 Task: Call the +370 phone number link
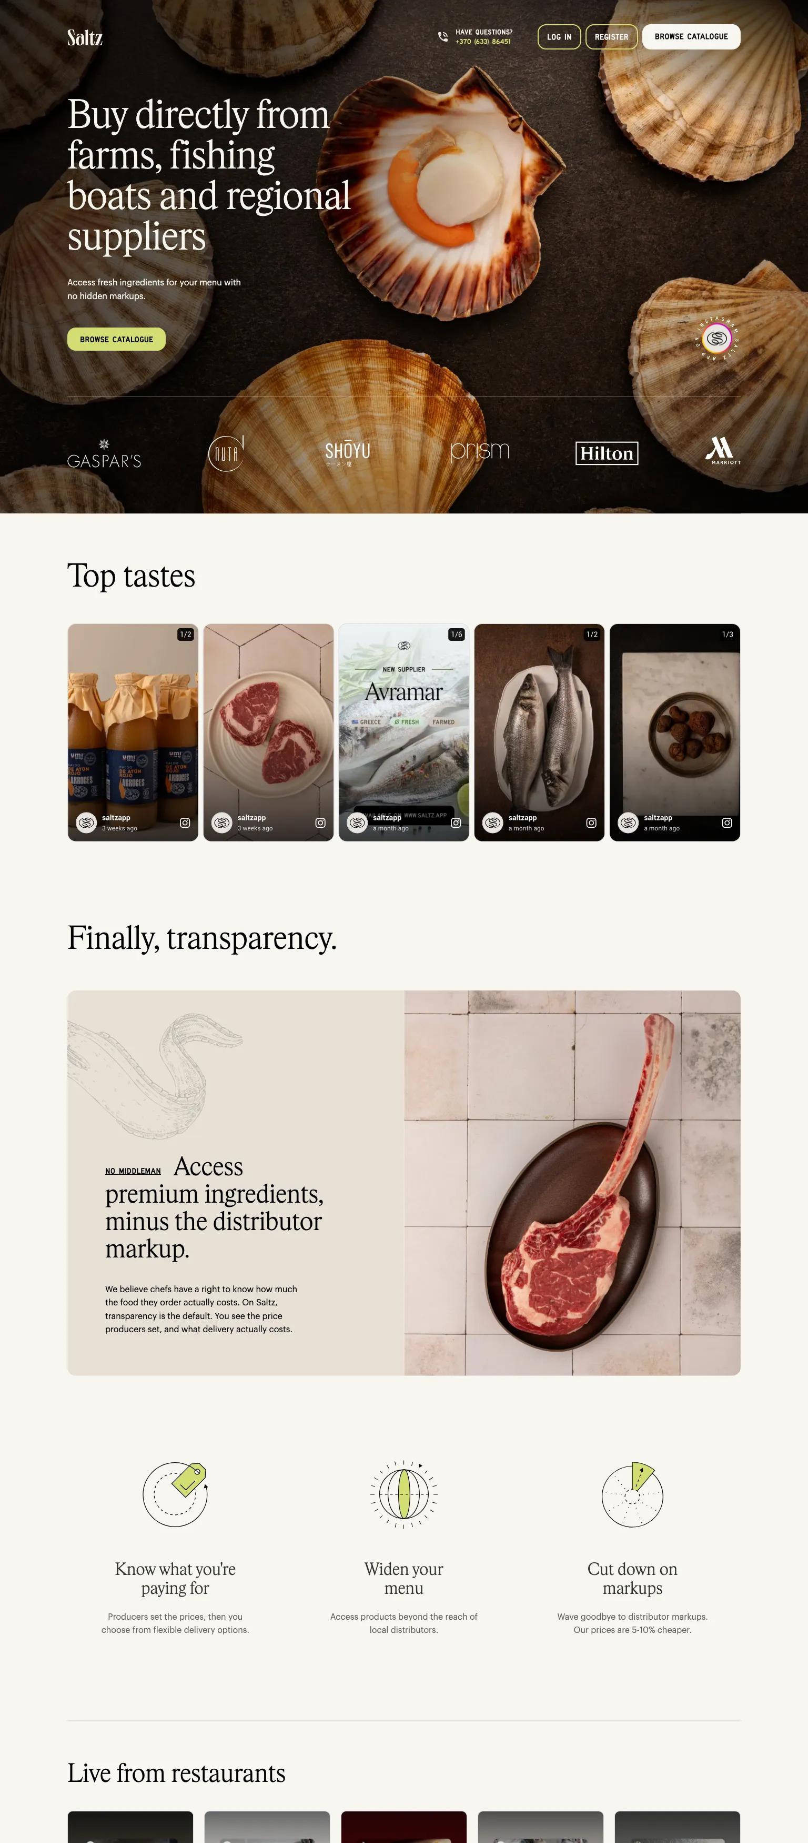483,42
